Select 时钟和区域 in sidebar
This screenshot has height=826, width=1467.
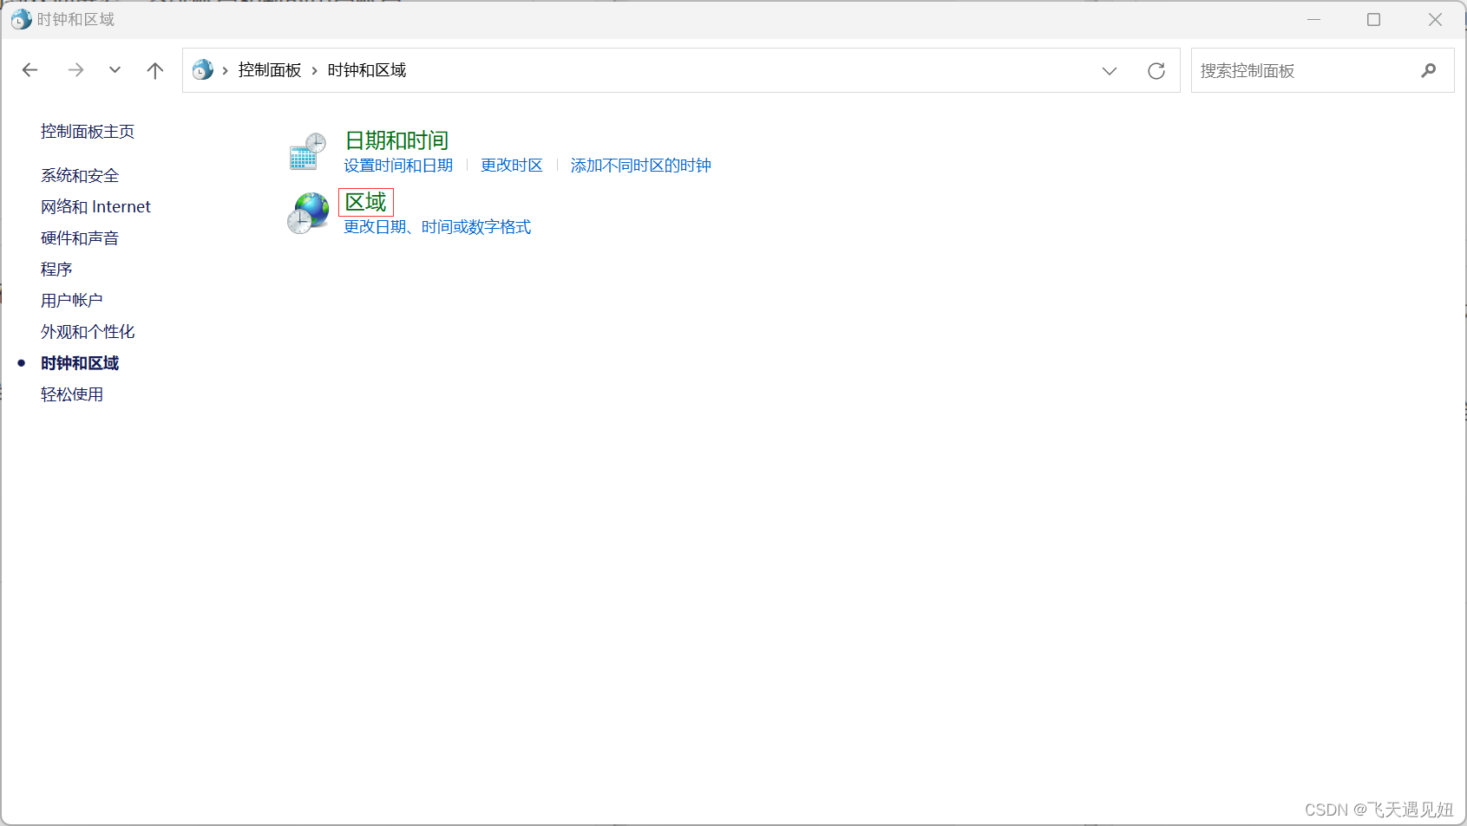pos(80,363)
